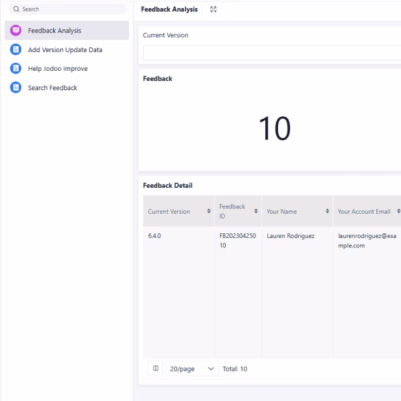Click the feedback count number 10

[274, 128]
